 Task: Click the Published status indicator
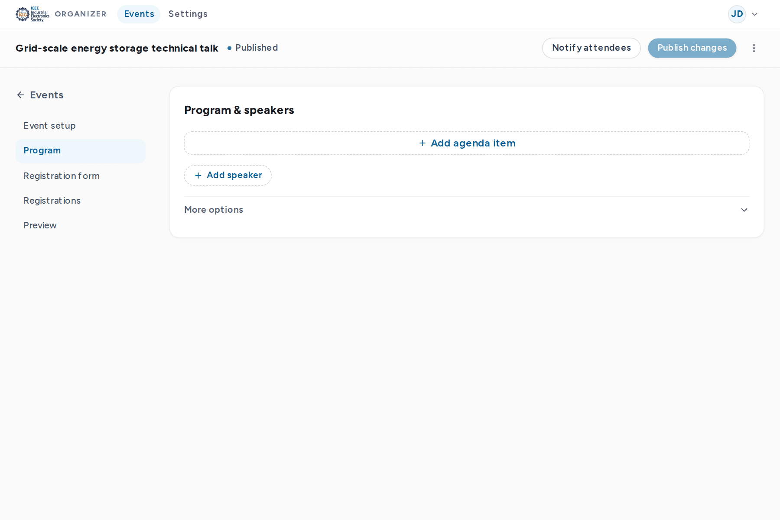pos(253,48)
